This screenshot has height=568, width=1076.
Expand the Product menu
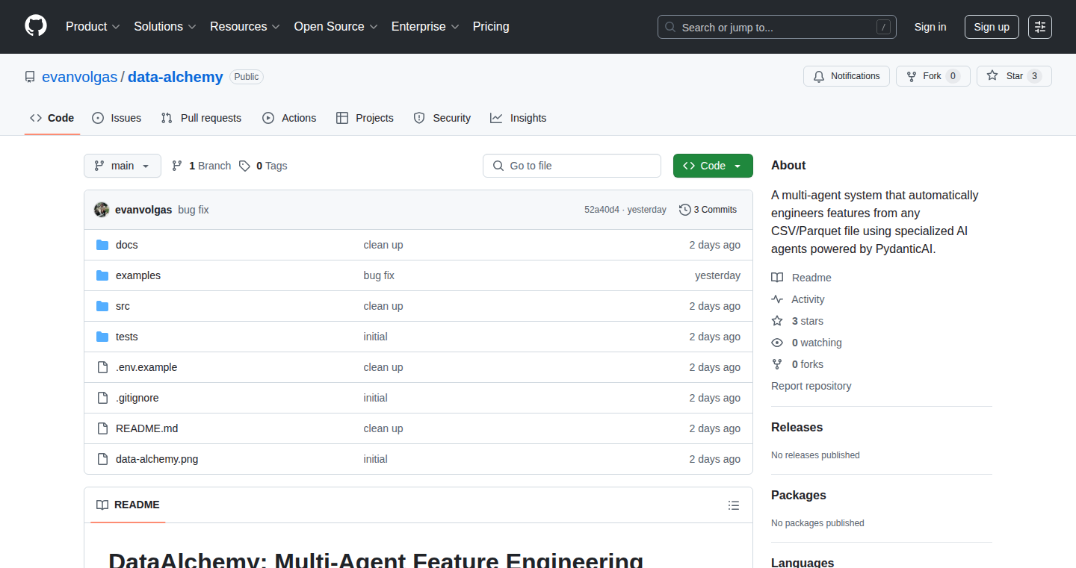pyautogui.click(x=93, y=26)
